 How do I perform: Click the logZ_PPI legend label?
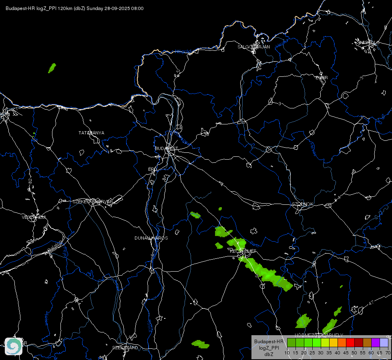tap(269, 348)
